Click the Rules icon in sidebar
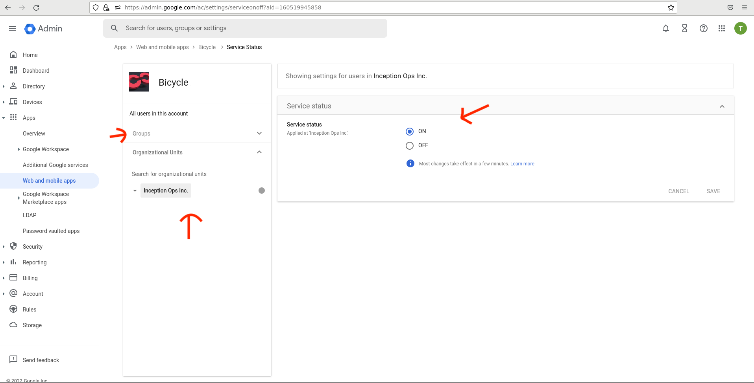 [x=13, y=309]
